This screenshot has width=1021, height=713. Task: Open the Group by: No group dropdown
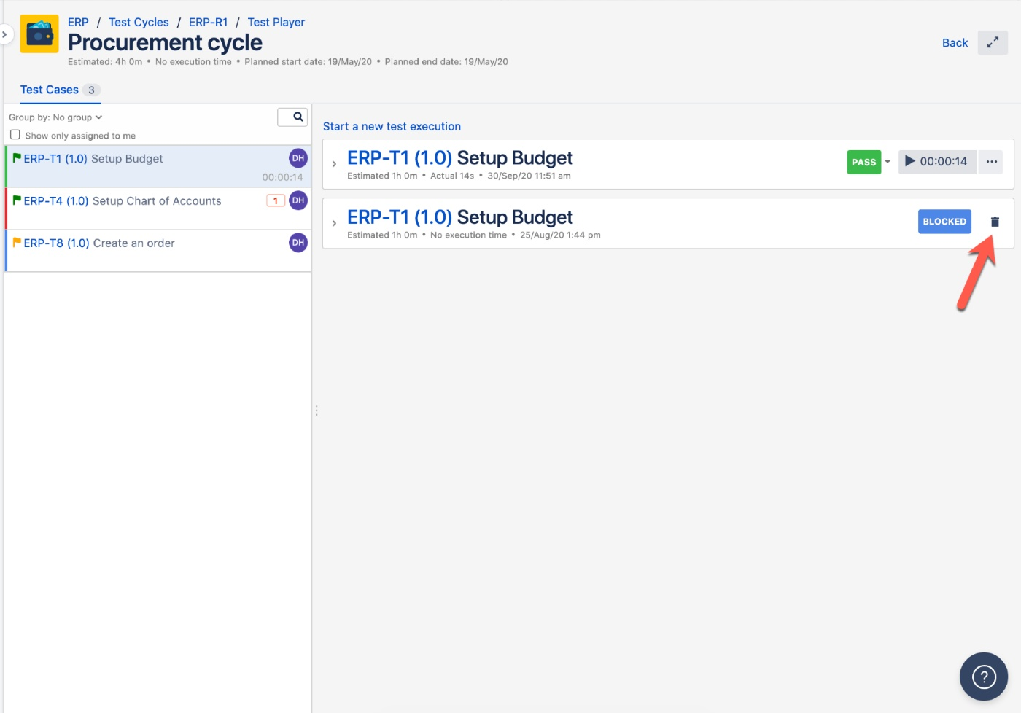tap(55, 117)
